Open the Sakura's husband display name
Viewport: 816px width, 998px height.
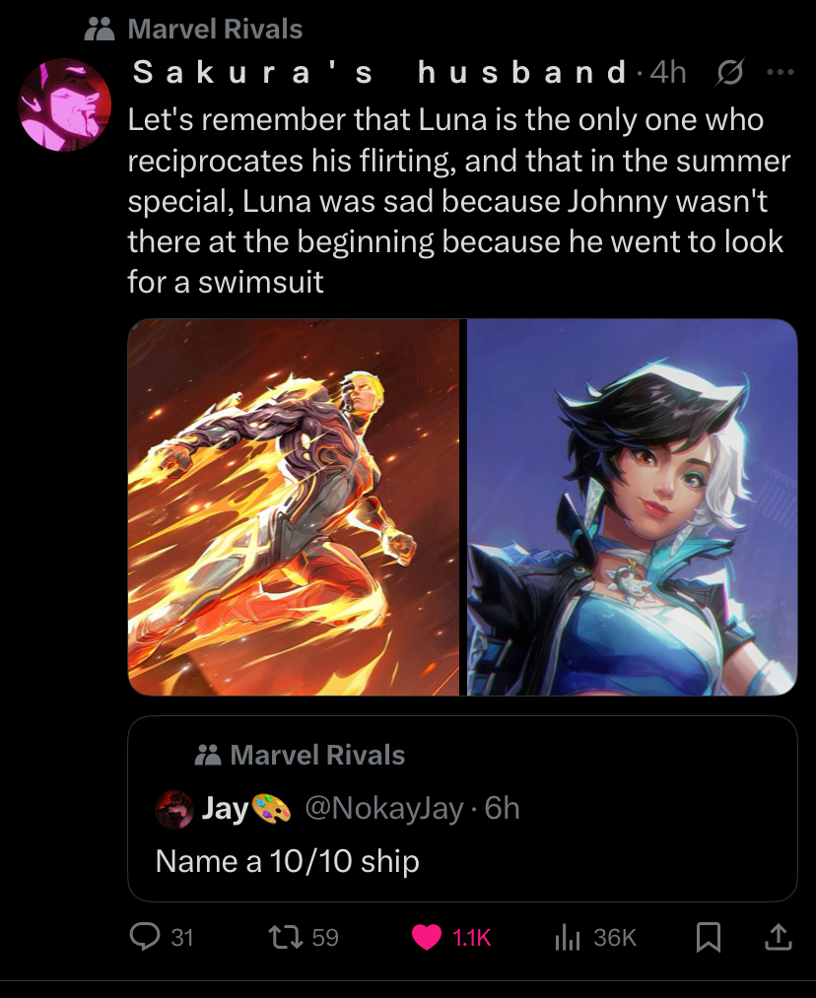380,72
